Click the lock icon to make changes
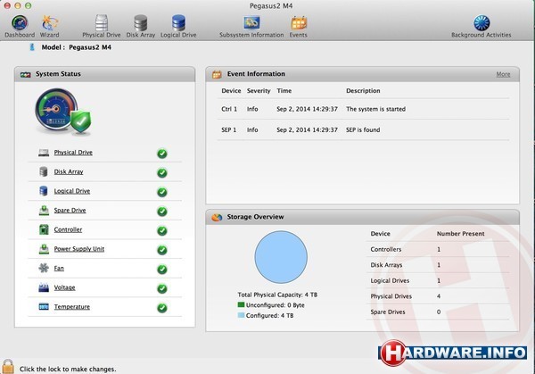The height and width of the screenshot is (374, 535). 8,367
